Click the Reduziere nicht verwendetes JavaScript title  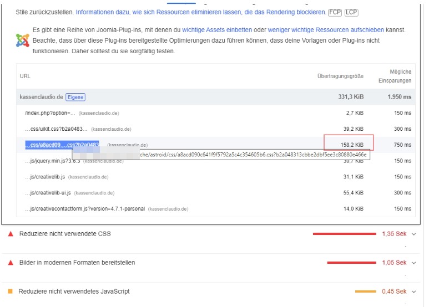(74, 291)
